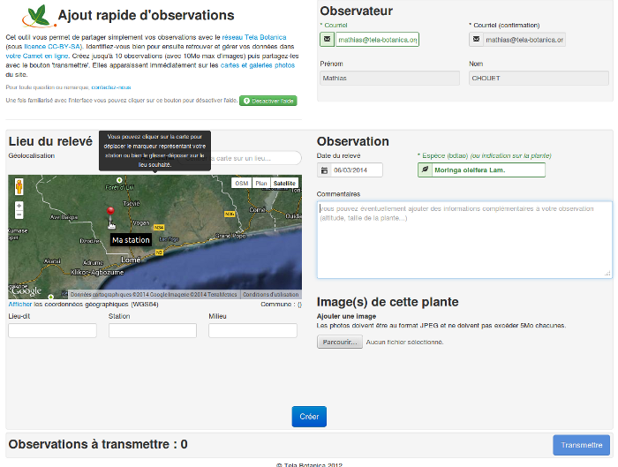Click the Observations à transmettre : 0 heading
618x467 pixels.
[x=98, y=444]
